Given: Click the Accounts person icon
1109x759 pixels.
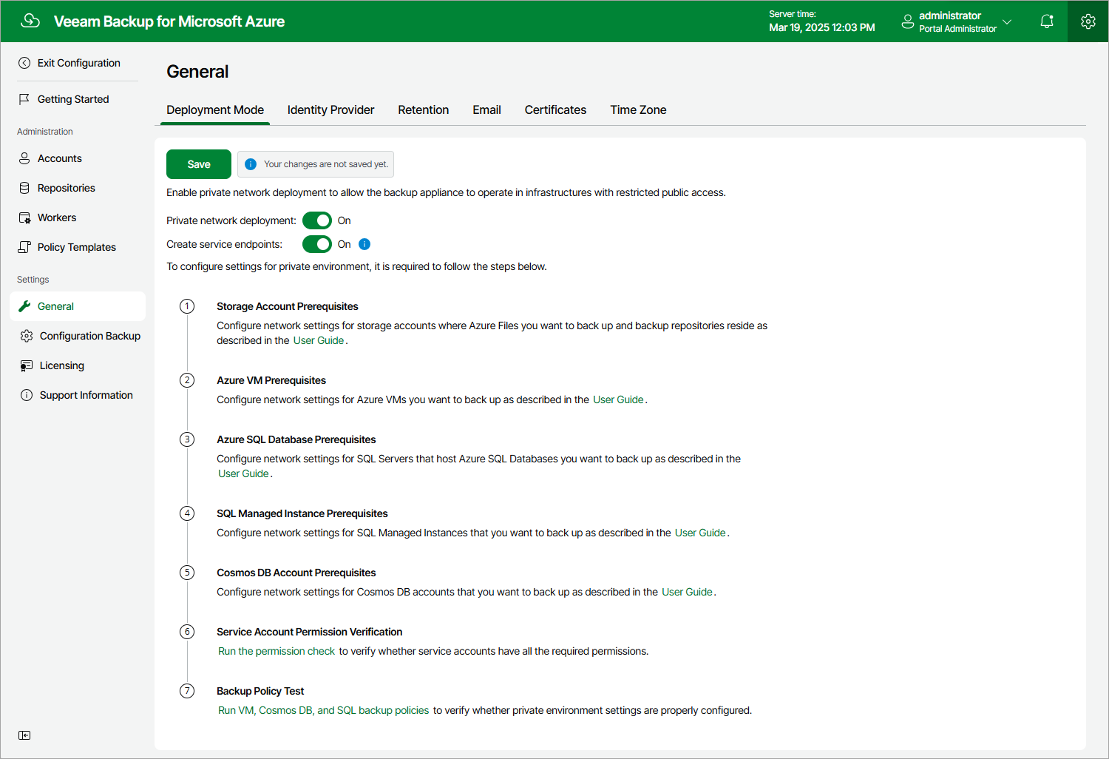Looking at the screenshot, I should [x=24, y=158].
